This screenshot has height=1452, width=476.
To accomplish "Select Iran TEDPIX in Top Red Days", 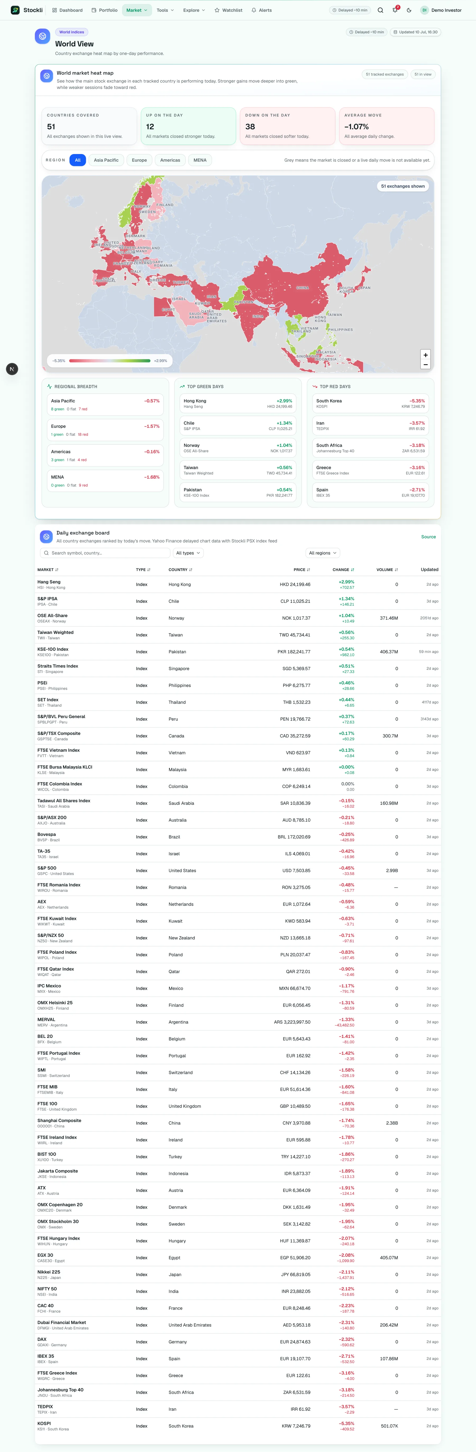I will coord(371,426).
